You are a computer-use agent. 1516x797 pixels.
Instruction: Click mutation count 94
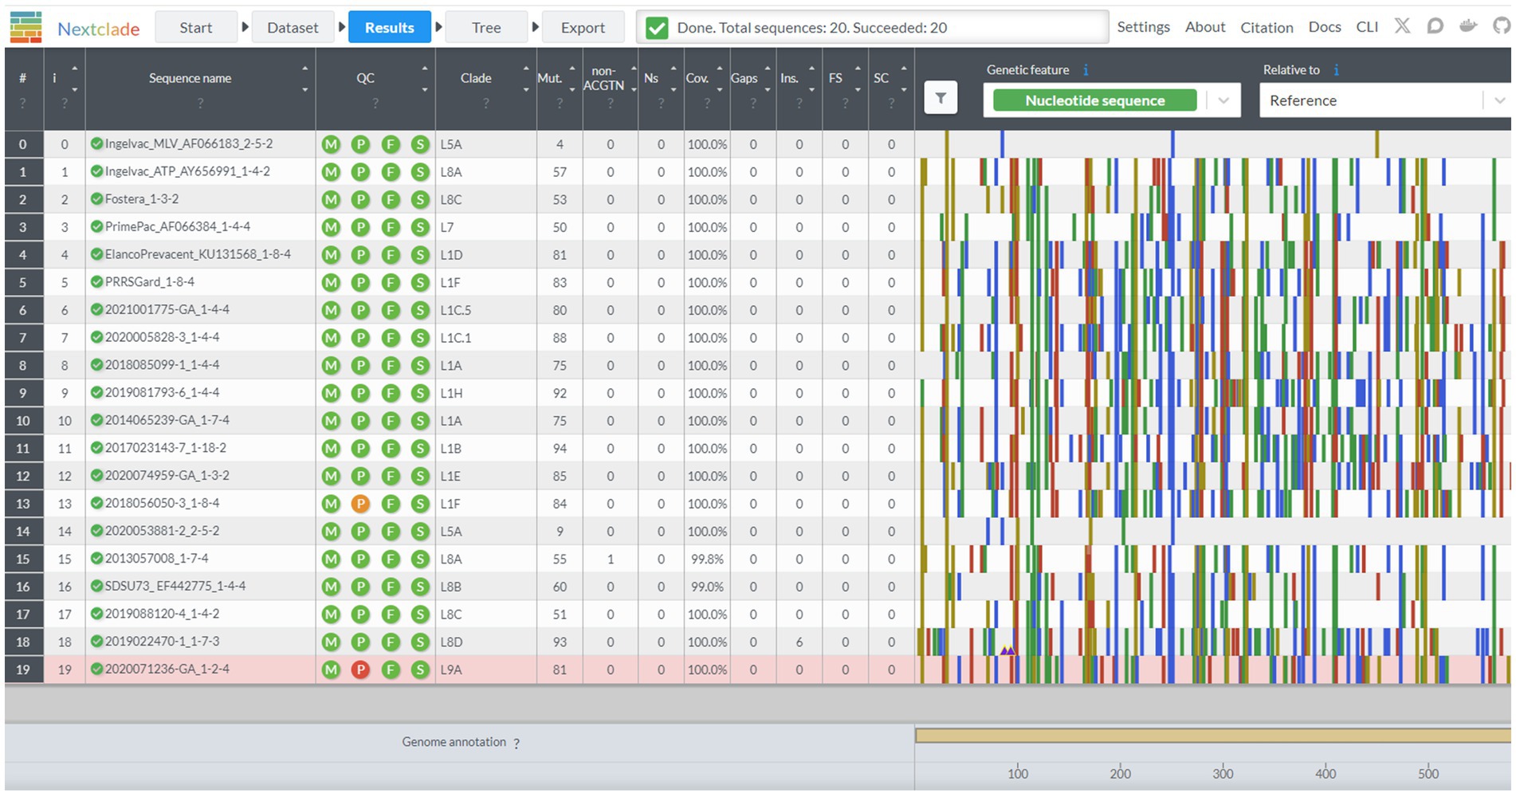point(560,449)
